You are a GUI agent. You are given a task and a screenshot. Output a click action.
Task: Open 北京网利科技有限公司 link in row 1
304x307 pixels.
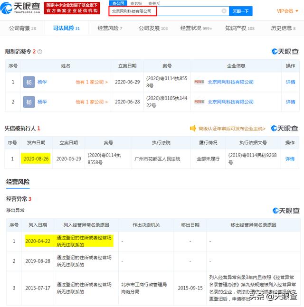[x=230, y=82]
